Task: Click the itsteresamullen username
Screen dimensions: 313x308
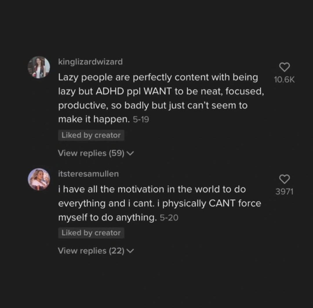Action: [x=88, y=174]
